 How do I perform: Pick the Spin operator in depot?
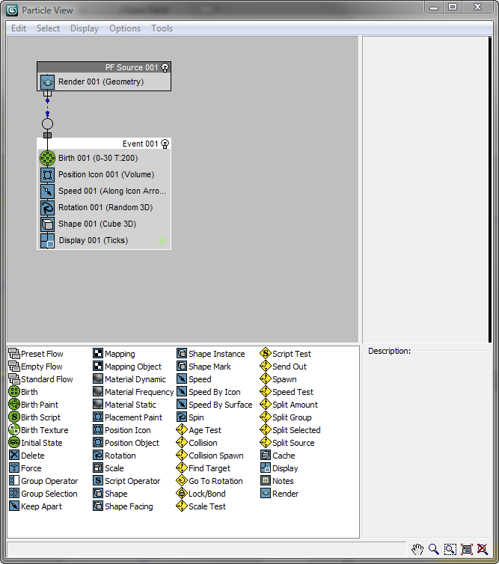coord(190,417)
